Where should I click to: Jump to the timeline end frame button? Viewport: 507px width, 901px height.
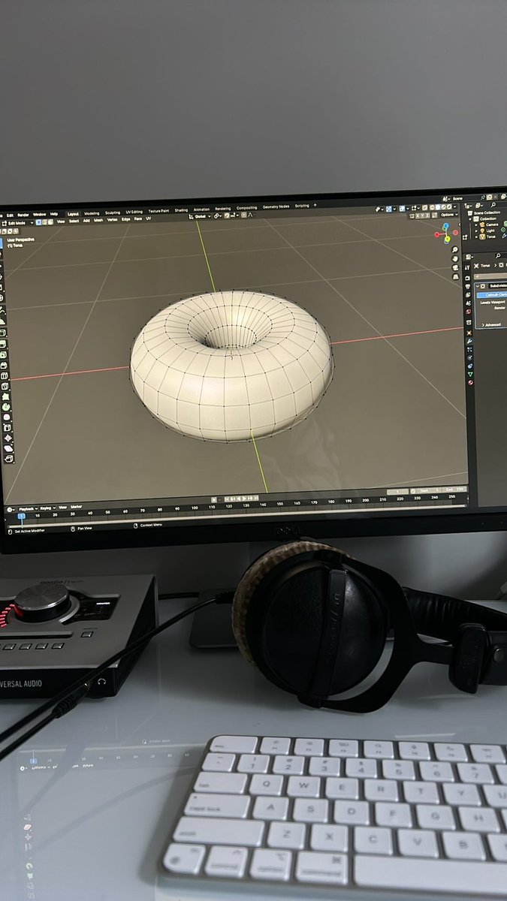pyautogui.click(x=256, y=497)
